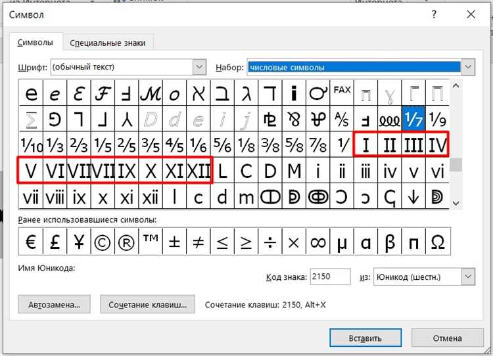
Task: Pick the pound sign from recent symbols
Action: [55, 242]
